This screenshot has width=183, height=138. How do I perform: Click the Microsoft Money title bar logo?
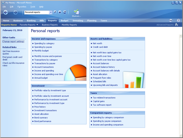3,3
